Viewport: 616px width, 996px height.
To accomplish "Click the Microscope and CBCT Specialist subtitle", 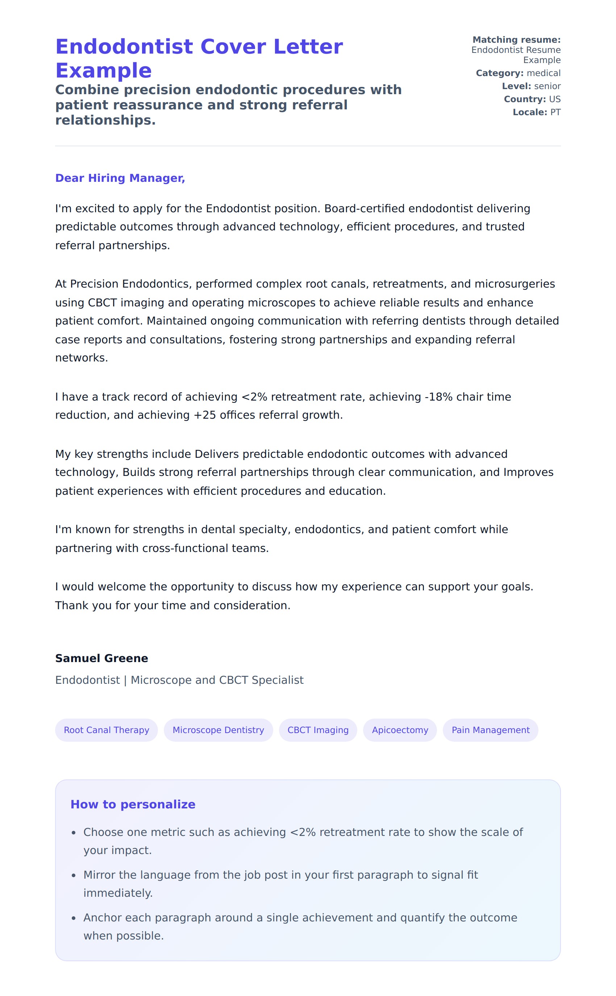I will 179,679.
